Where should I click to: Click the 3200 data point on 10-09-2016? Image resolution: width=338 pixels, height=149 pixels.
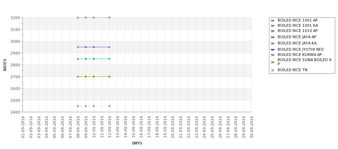tap(94, 17)
